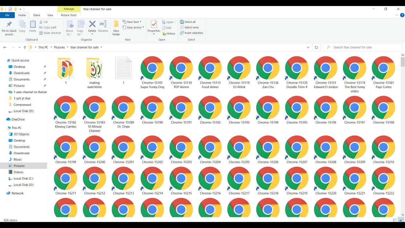Click Select none
Image resolution: width=405 pixels, height=228 pixels.
pos(189,28)
